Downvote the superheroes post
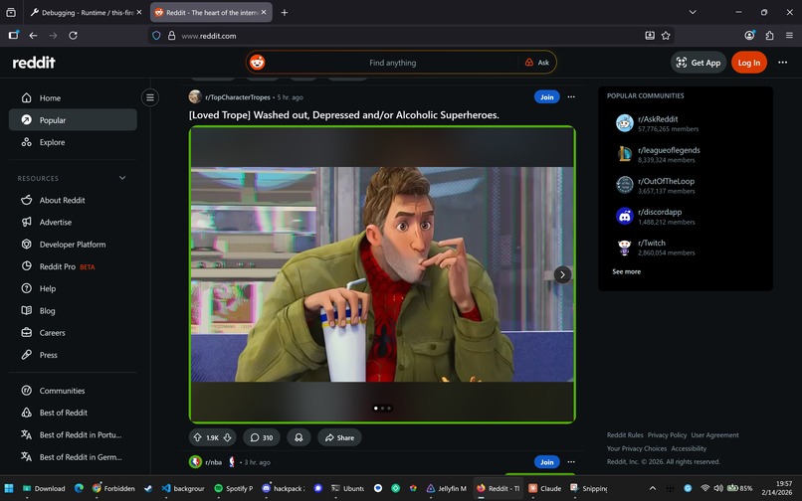 [228, 437]
